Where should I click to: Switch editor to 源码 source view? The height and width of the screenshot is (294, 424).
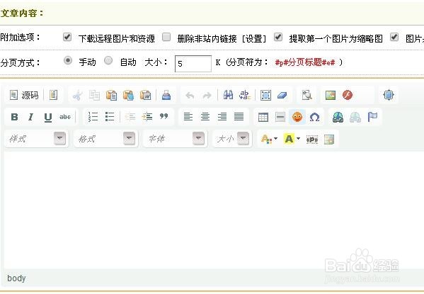tap(24, 95)
